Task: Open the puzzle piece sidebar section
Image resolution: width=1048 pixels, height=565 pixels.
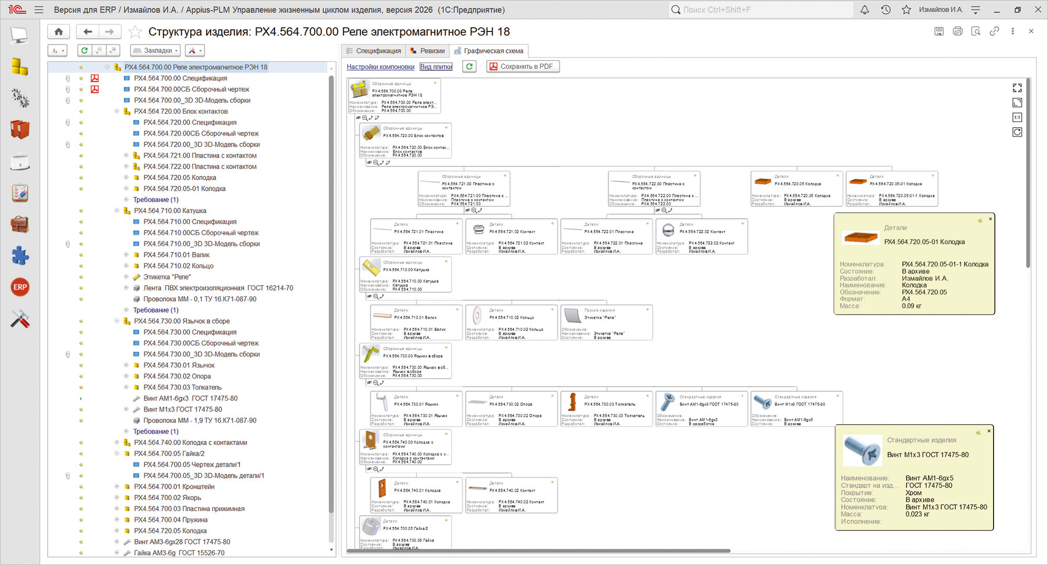Action: pos(20,256)
